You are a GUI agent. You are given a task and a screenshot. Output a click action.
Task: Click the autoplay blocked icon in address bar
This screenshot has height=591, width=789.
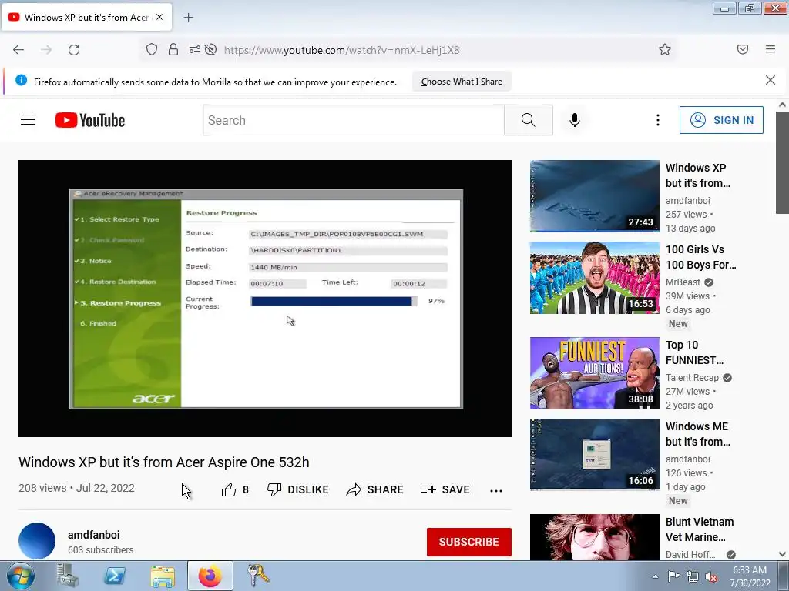click(x=211, y=50)
